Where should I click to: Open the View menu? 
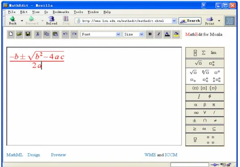point(36,12)
